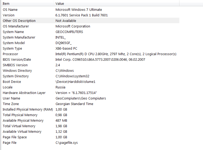
Task: Select the Version row
Action: click(9, 15)
